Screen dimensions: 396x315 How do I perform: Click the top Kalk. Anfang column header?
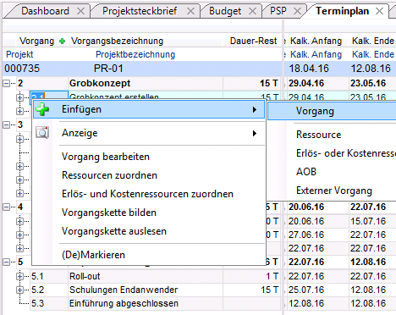[316, 41]
